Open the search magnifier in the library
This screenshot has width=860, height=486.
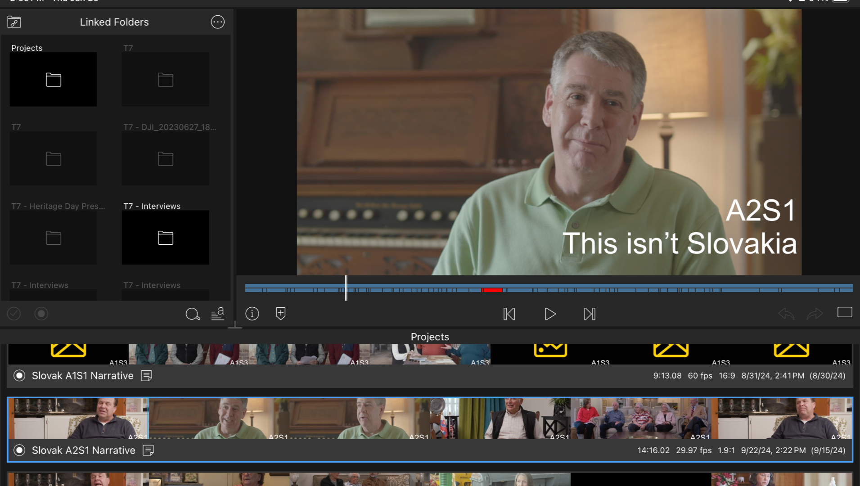(x=193, y=314)
